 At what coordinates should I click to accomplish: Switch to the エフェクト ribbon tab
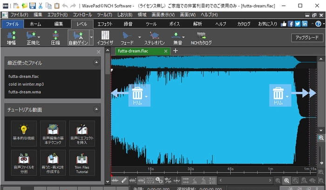[x=105, y=23]
